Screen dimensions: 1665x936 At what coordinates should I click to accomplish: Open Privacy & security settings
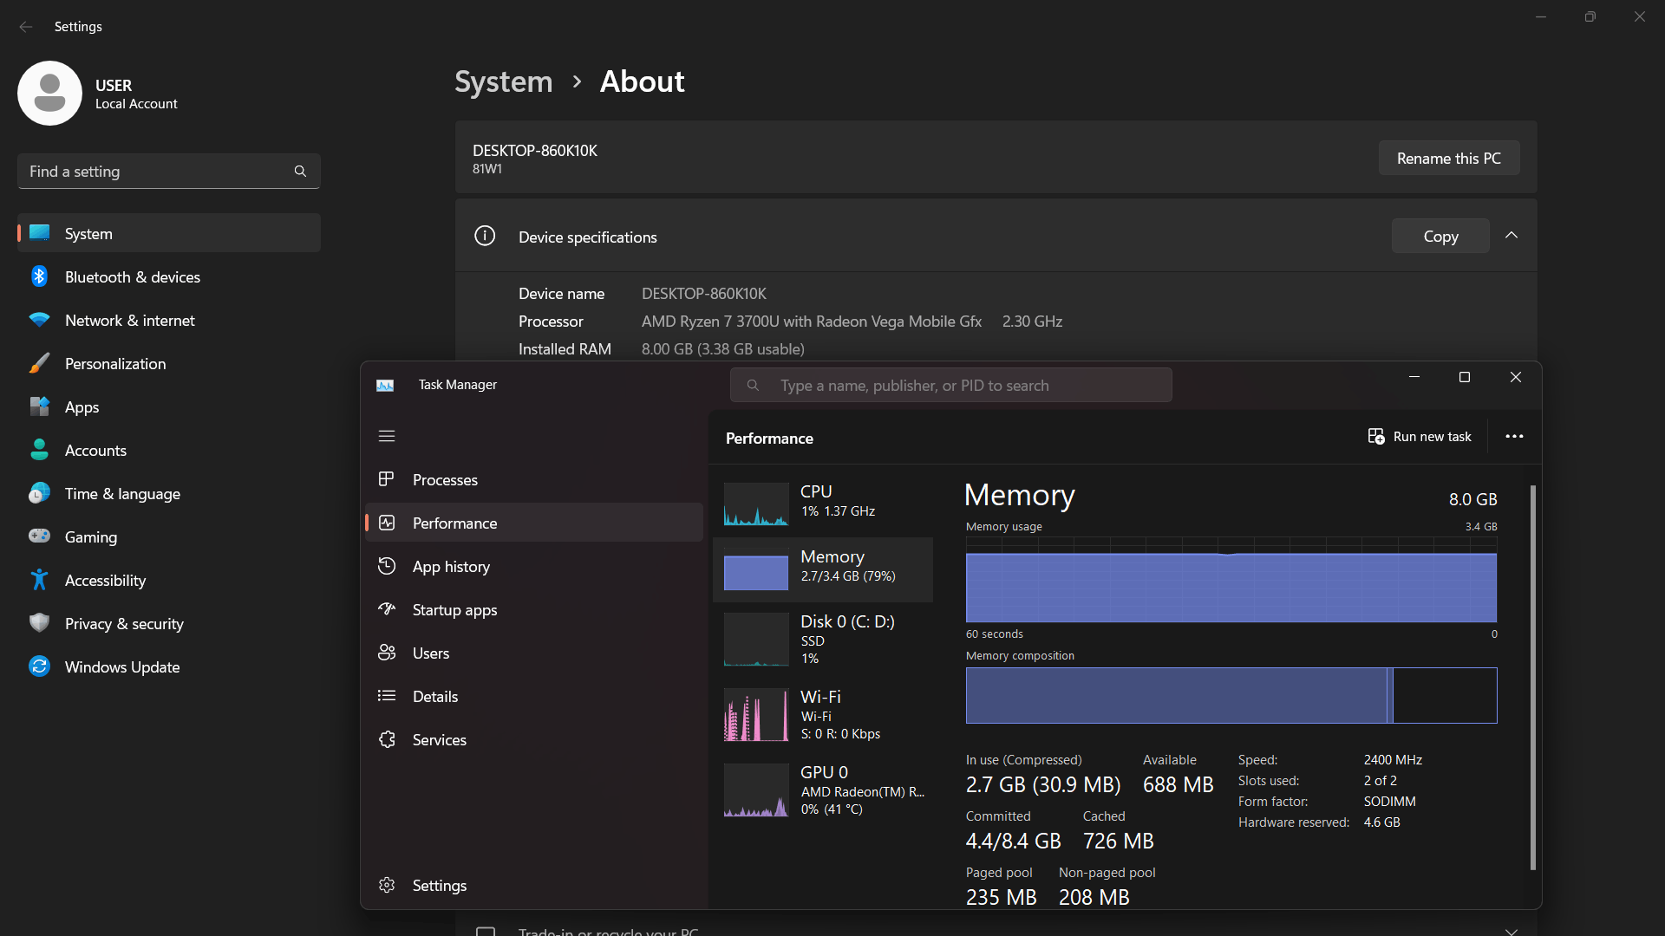[x=169, y=623]
